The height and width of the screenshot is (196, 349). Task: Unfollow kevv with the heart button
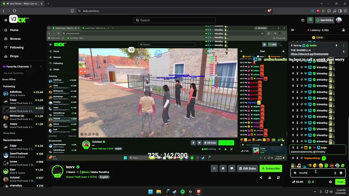(232, 169)
